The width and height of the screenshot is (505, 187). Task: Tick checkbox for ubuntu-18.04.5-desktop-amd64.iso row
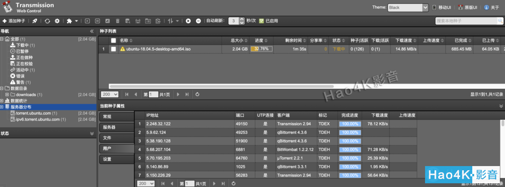click(113, 49)
